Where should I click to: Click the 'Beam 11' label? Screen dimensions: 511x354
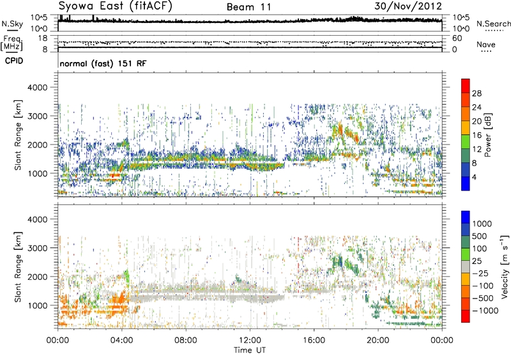[248, 7]
